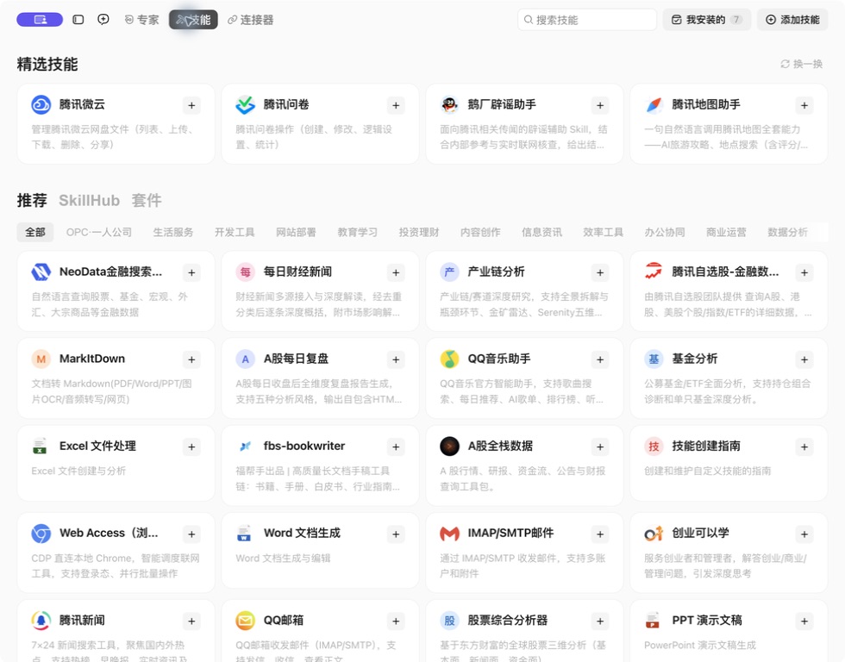Image resolution: width=845 pixels, height=662 pixels.
Task: Add the QQ音乐助手 skill
Action: tap(600, 359)
